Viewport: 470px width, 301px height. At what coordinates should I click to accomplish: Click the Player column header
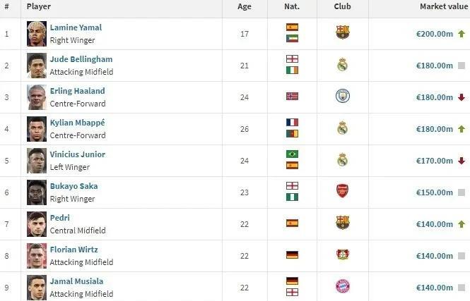[x=38, y=6]
